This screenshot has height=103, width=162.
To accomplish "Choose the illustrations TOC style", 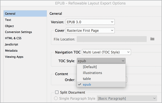I will coord(101,73).
